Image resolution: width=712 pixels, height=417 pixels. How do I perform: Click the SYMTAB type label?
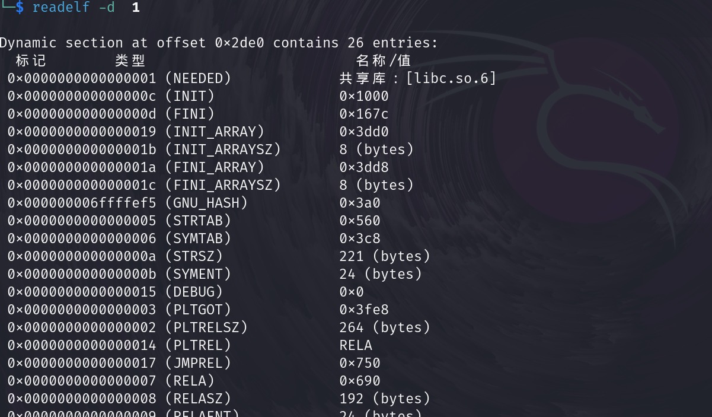[x=198, y=238]
